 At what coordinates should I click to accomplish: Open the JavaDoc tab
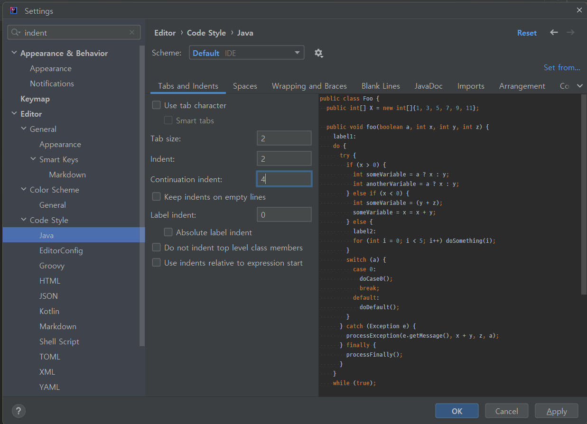coord(429,86)
